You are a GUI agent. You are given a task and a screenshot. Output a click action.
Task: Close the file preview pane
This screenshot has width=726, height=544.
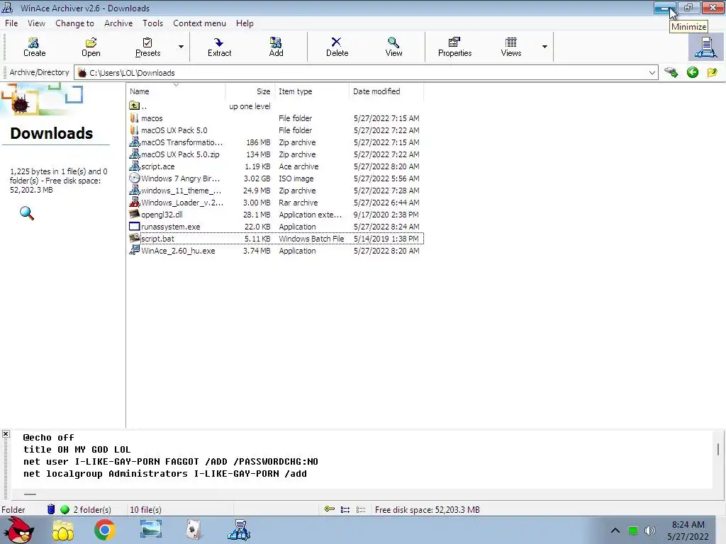tap(6, 434)
